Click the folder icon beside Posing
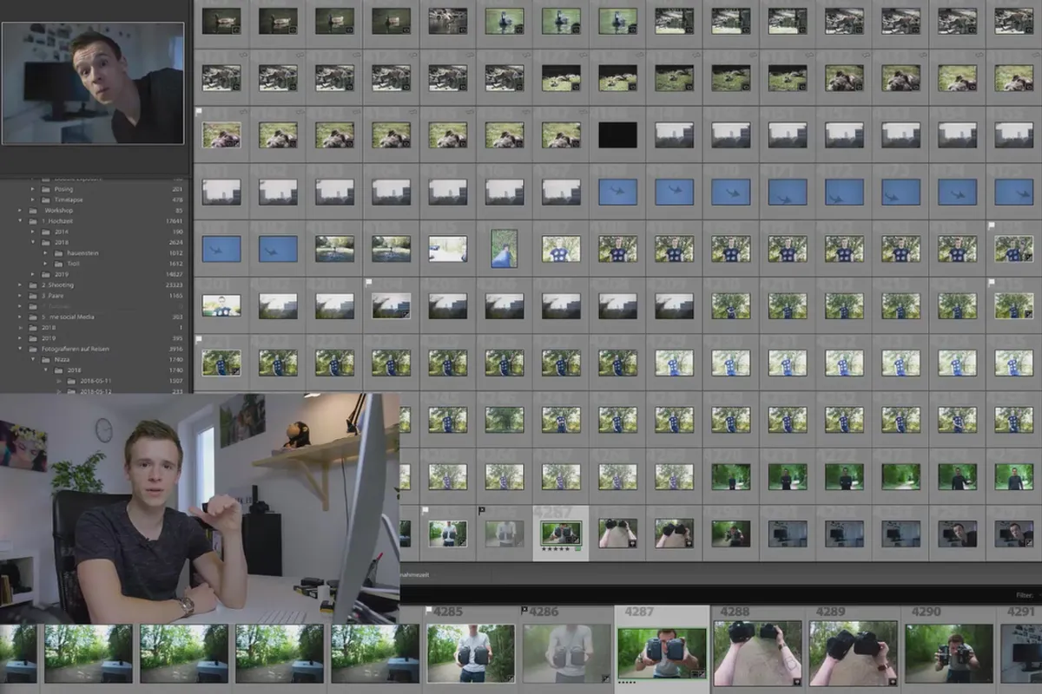Image resolution: width=1042 pixels, height=694 pixels. pos(46,189)
